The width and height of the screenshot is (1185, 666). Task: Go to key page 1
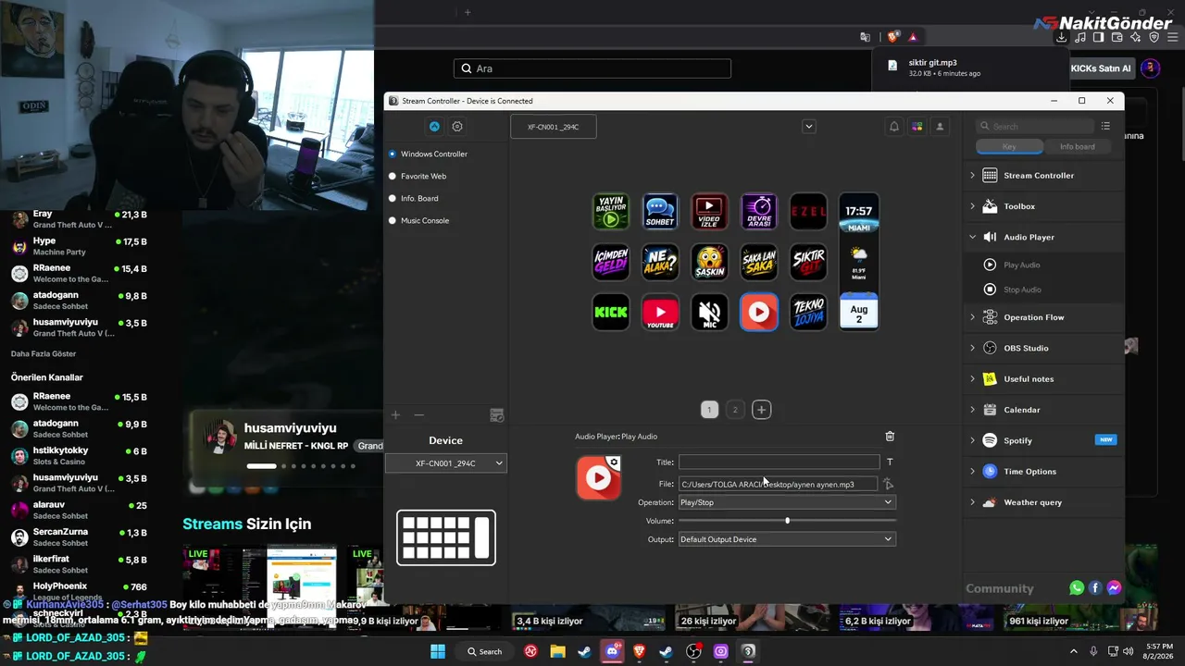point(709,410)
